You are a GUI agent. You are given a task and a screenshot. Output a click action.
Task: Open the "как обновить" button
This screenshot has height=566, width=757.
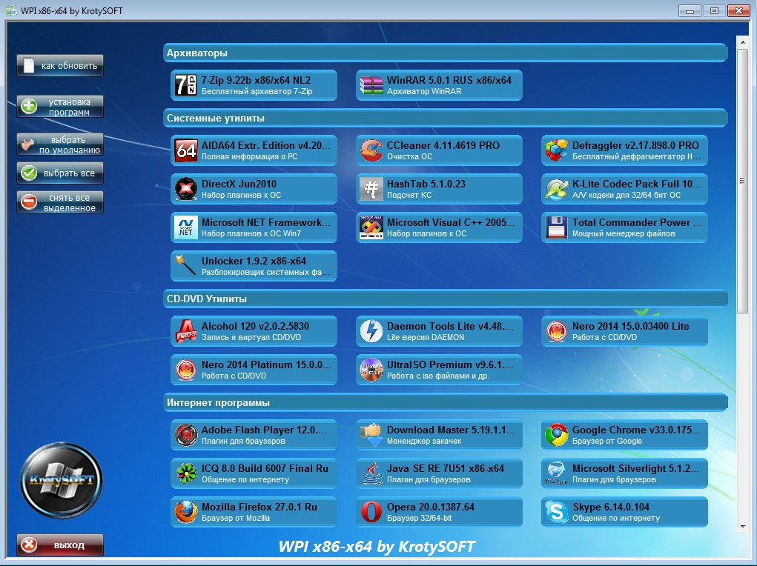click(x=60, y=66)
